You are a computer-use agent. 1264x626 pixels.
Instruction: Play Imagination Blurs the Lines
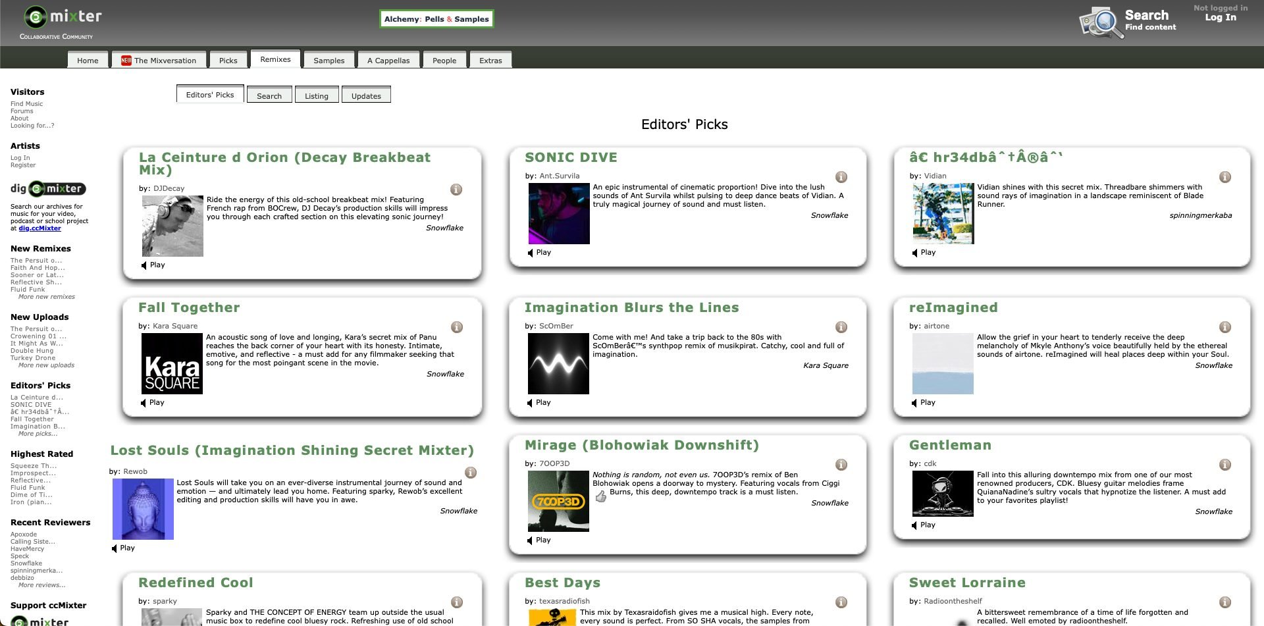[539, 402]
